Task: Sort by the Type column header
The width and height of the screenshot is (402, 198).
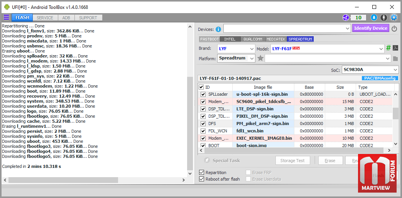Action: click(375, 87)
